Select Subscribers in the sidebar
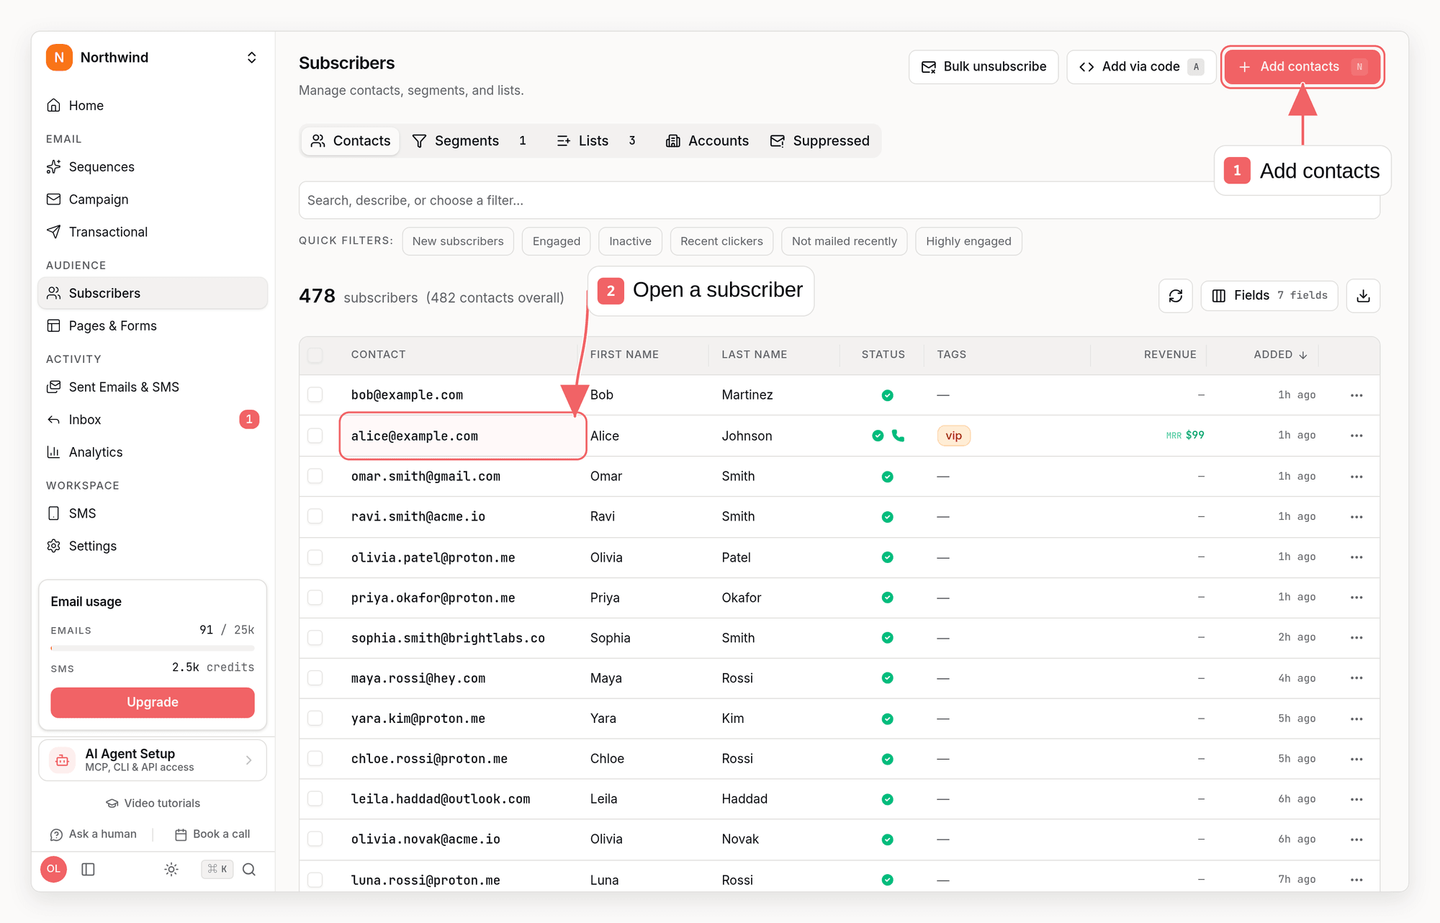 pos(152,294)
